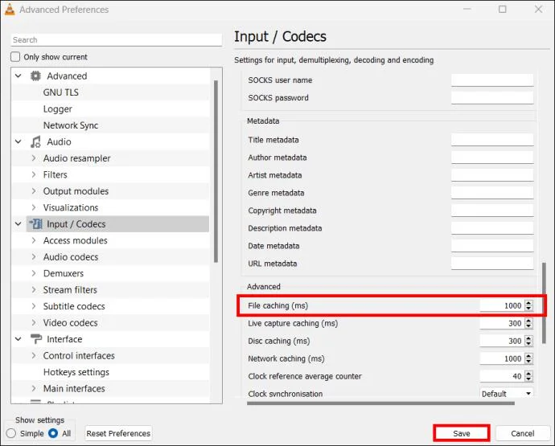555x446 pixels.
Task: Expand the Main interfaces node
Action: tap(34, 388)
